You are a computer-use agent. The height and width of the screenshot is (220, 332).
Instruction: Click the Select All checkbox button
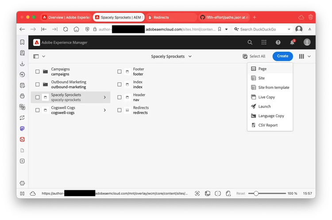click(254, 56)
